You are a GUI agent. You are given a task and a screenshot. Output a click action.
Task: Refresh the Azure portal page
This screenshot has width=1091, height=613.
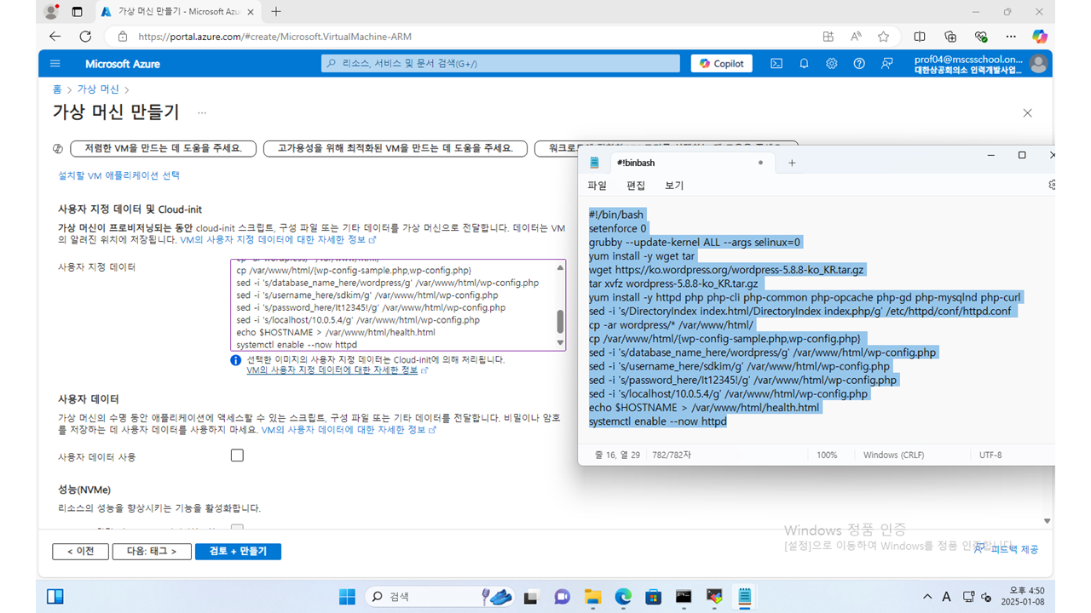pos(85,37)
